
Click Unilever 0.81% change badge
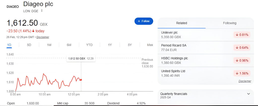pyautogui.click(x=242, y=35)
